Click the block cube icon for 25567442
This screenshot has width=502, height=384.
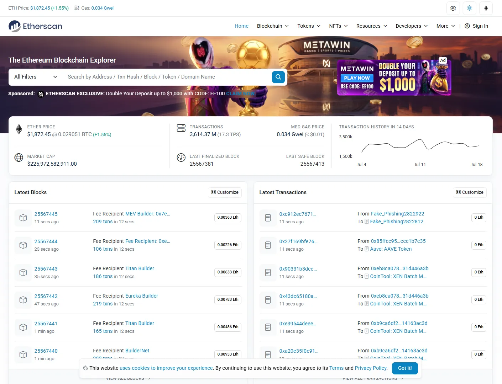pos(23,300)
